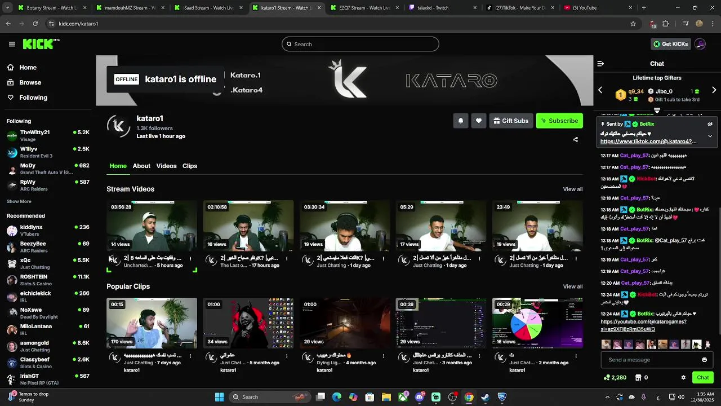Open the user profile avatar menu
Viewport: 721px width, 406px height.
tap(700, 44)
